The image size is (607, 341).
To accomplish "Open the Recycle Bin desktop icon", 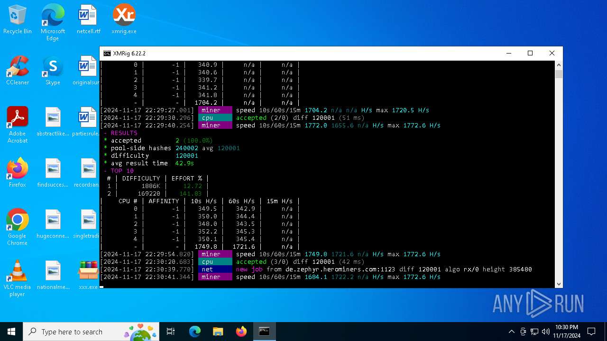I will (18, 19).
